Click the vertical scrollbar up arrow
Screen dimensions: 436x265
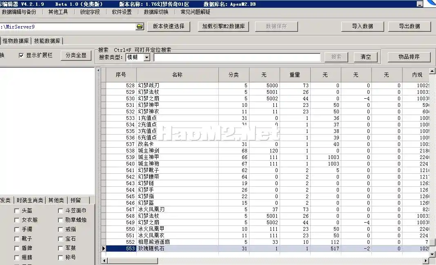pyautogui.click(x=432, y=71)
